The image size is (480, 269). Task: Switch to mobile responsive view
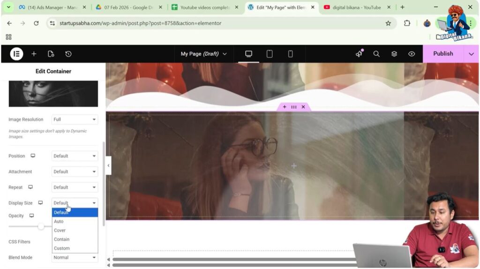[290, 54]
